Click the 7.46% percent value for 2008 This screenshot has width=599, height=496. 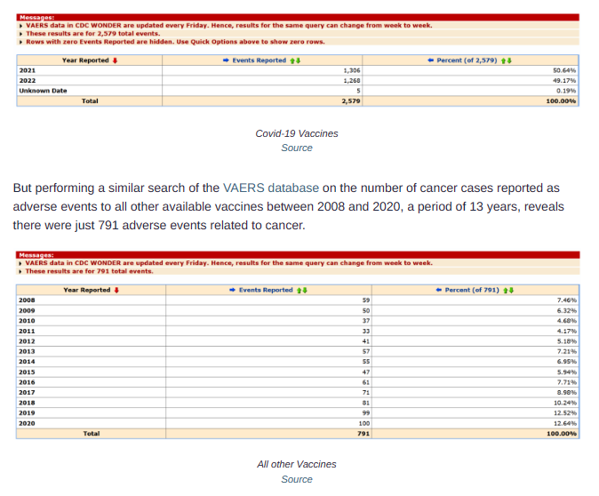point(566,300)
